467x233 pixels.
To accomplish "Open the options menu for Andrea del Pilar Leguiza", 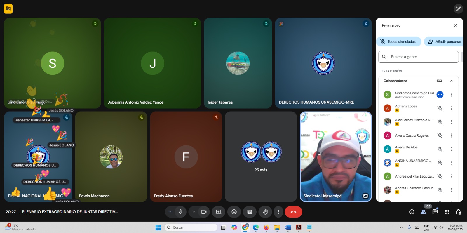I will pos(452,176).
